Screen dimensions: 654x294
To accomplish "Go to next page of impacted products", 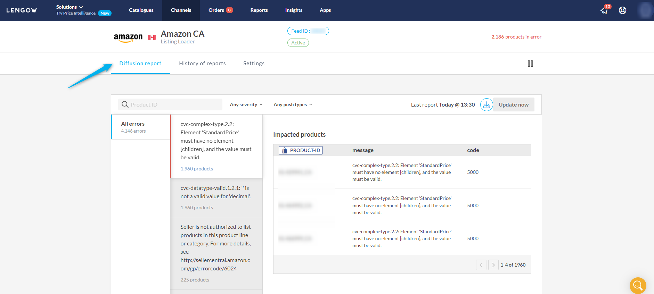I will tap(493, 265).
